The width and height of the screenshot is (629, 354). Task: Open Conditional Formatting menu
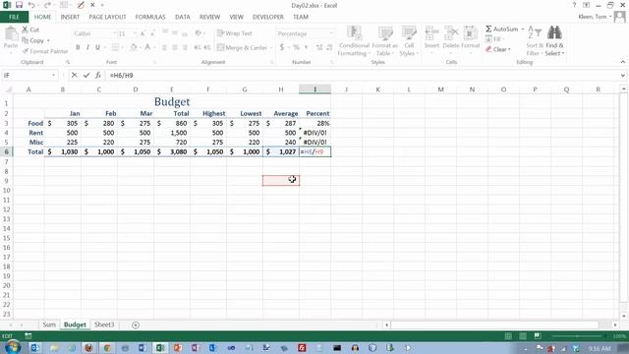[354, 41]
